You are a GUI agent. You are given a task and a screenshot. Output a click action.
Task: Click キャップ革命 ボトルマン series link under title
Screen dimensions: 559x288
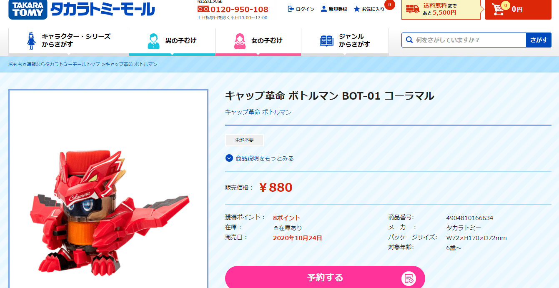(258, 112)
